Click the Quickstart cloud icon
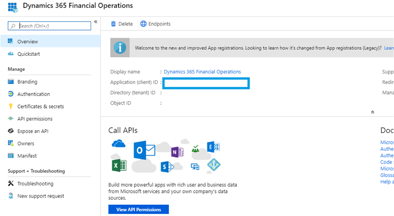394x216 pixels. (11, 54)
